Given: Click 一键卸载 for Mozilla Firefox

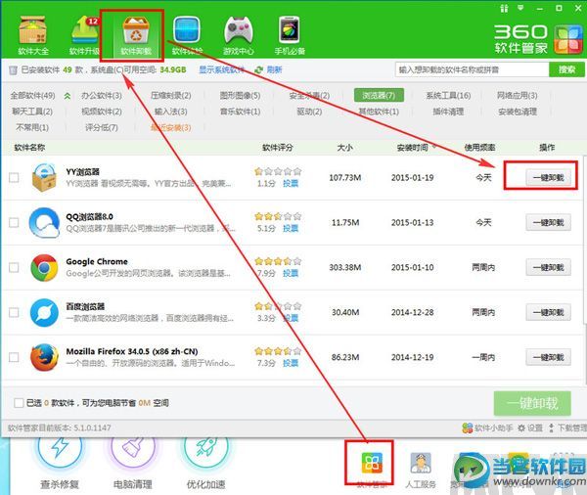Looking at the screenshot, I should tap(549, 357).
